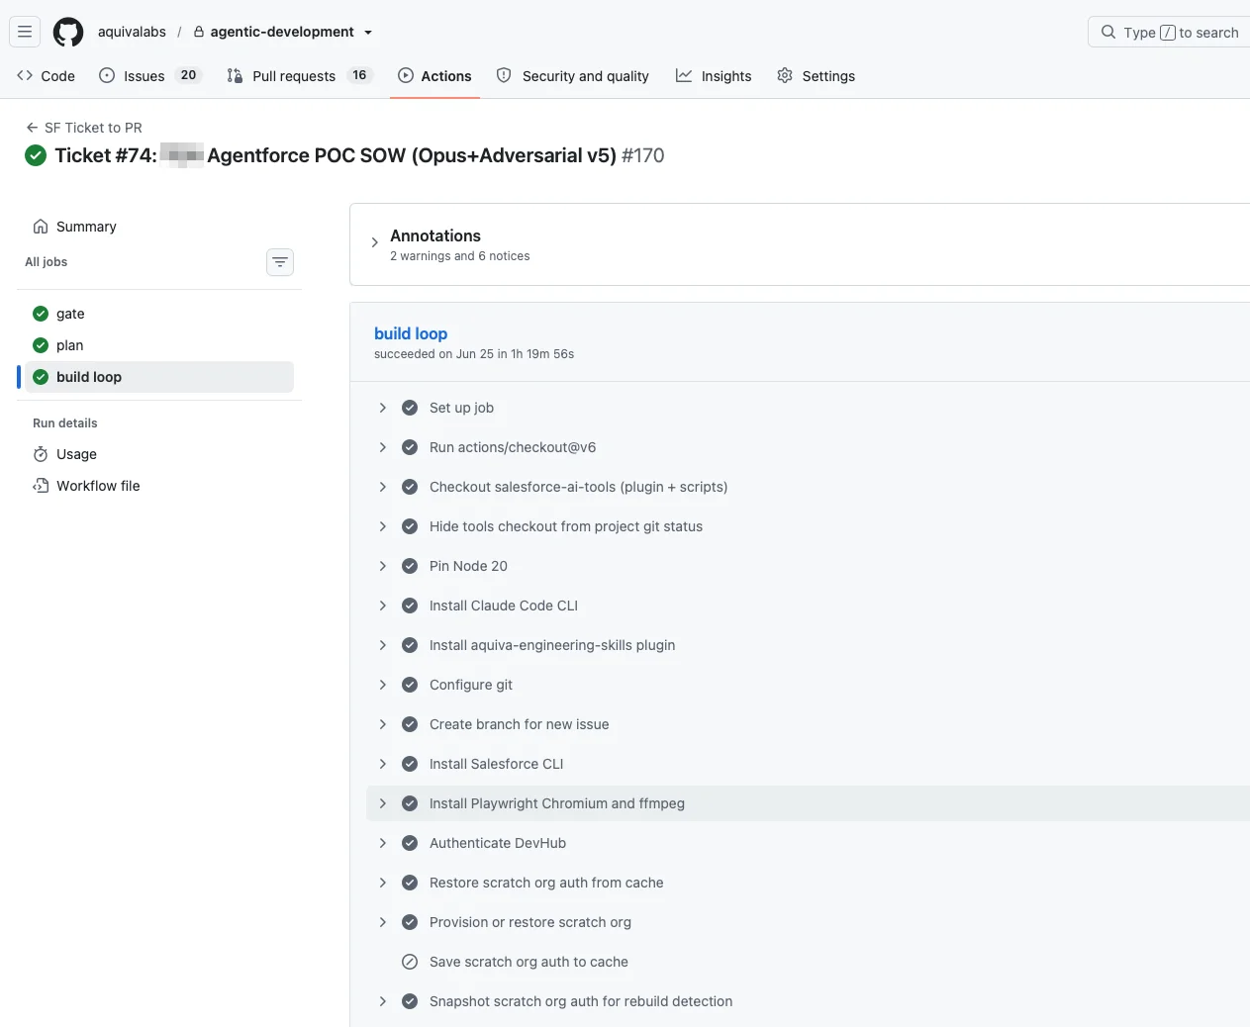Click the green success icon next to plan
The height and width of the screenshot is (1027, 1250).
[41, 345]
